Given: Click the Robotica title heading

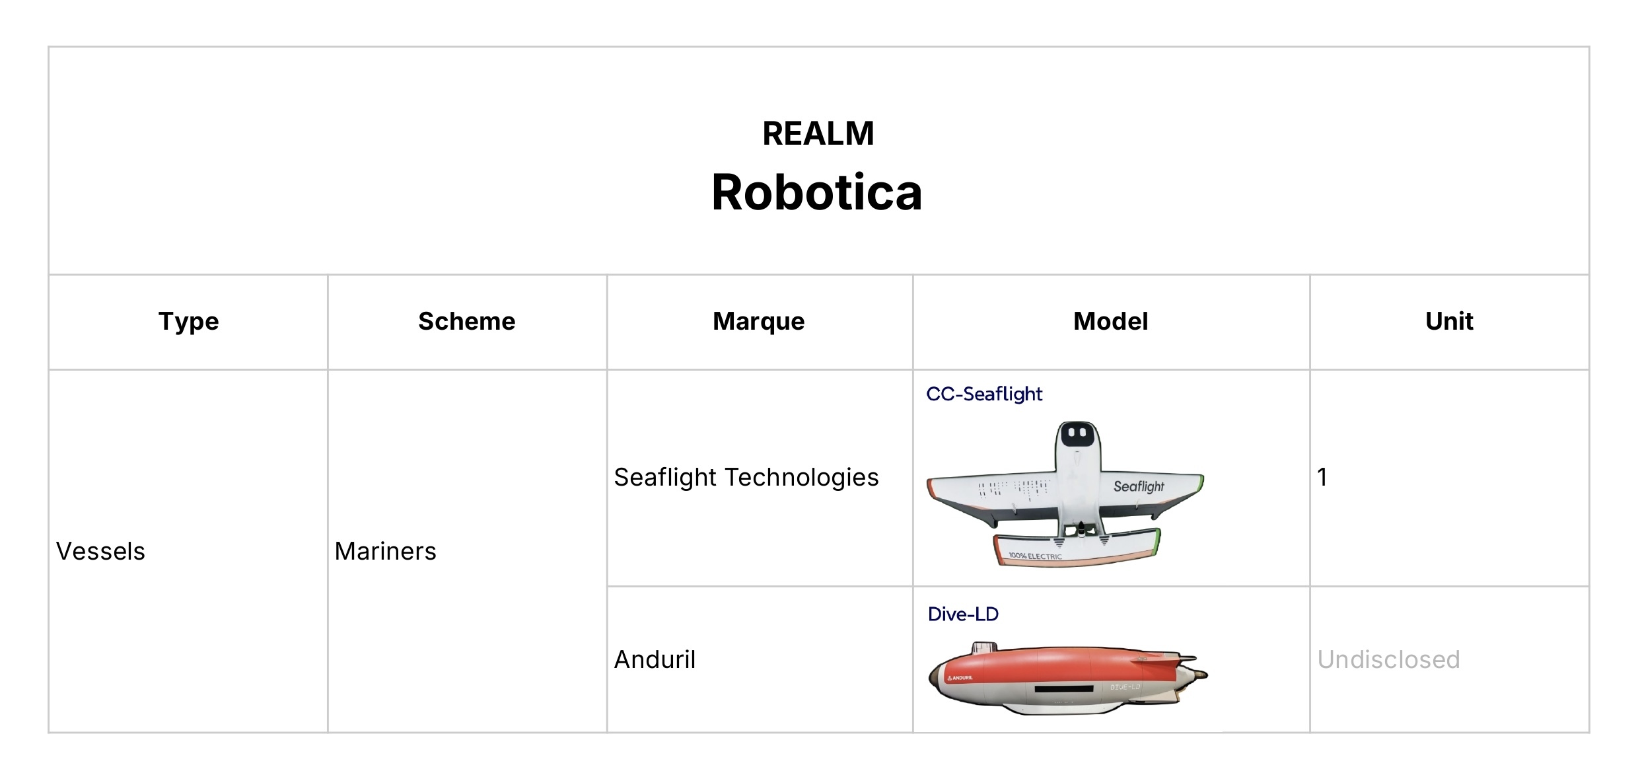Looking at the screenshot, I should (817, 192).
